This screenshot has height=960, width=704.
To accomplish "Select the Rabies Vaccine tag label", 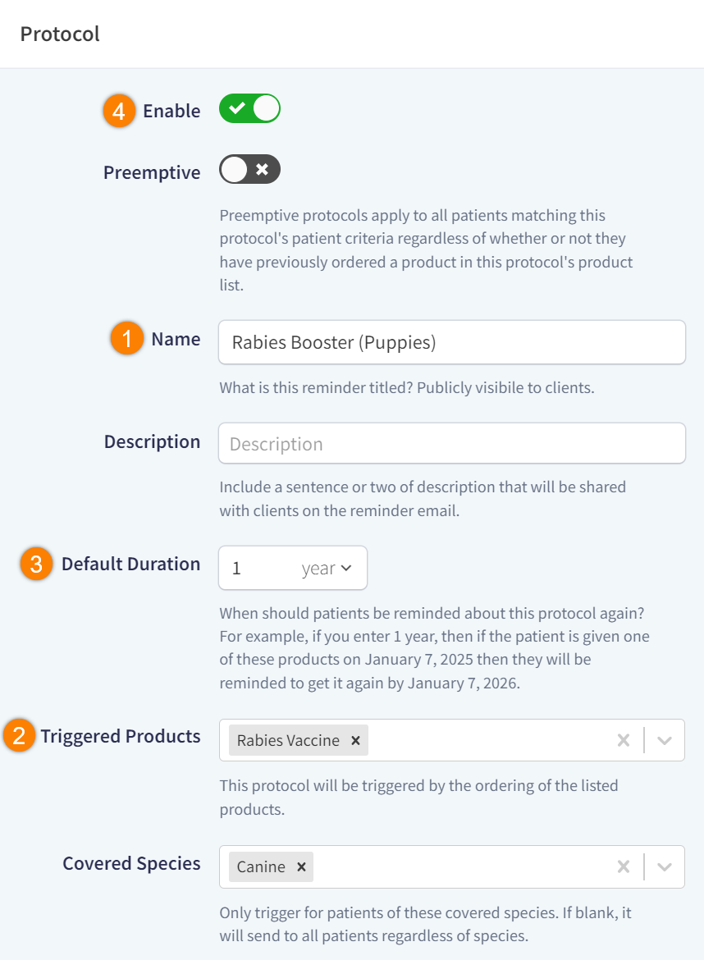I will point(287,740).
